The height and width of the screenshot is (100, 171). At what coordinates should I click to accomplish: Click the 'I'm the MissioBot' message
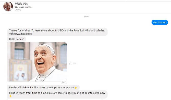point(43,88)
